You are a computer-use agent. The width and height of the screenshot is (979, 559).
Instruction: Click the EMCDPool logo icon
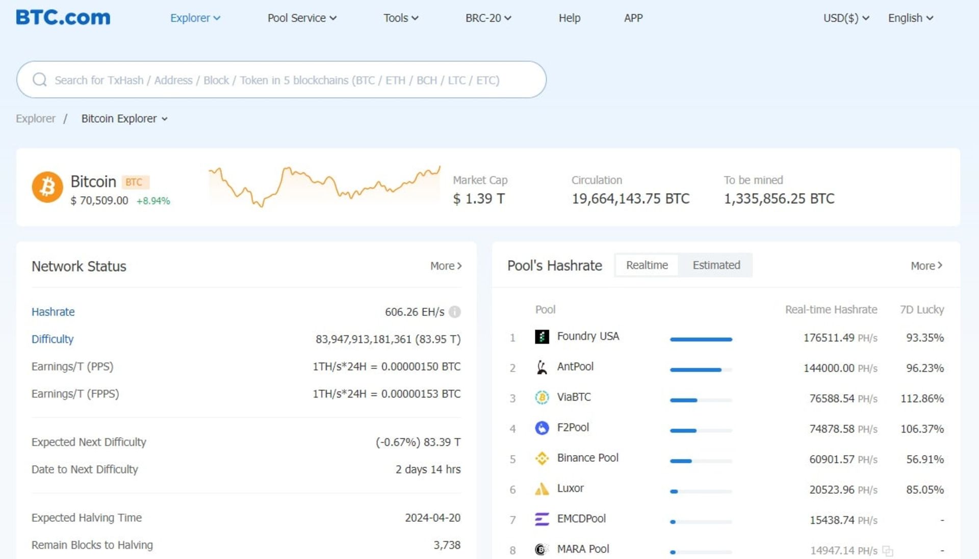(x=542, y=519)
